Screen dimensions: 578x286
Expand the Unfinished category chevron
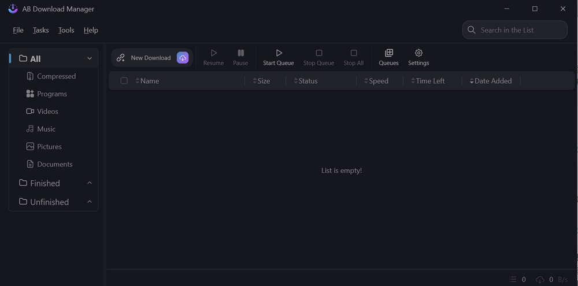click(90, 202)
